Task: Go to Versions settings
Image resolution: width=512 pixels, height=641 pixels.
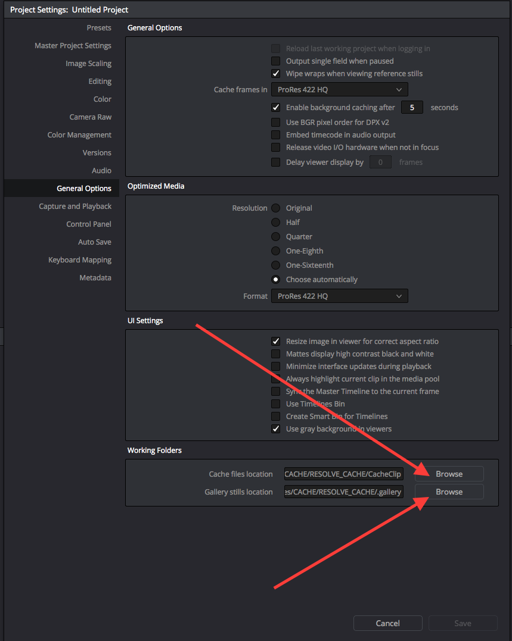Action: 97,152
